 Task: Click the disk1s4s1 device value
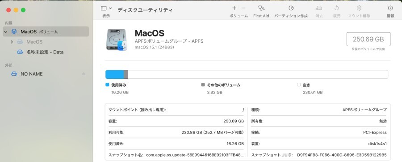coord(377,144)
